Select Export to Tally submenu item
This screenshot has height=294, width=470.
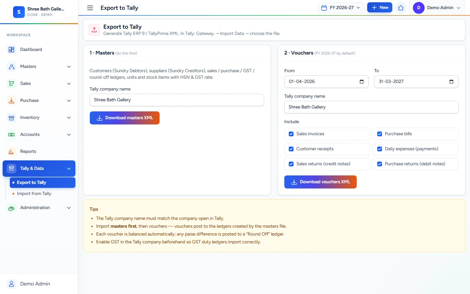tap(42, 183)
